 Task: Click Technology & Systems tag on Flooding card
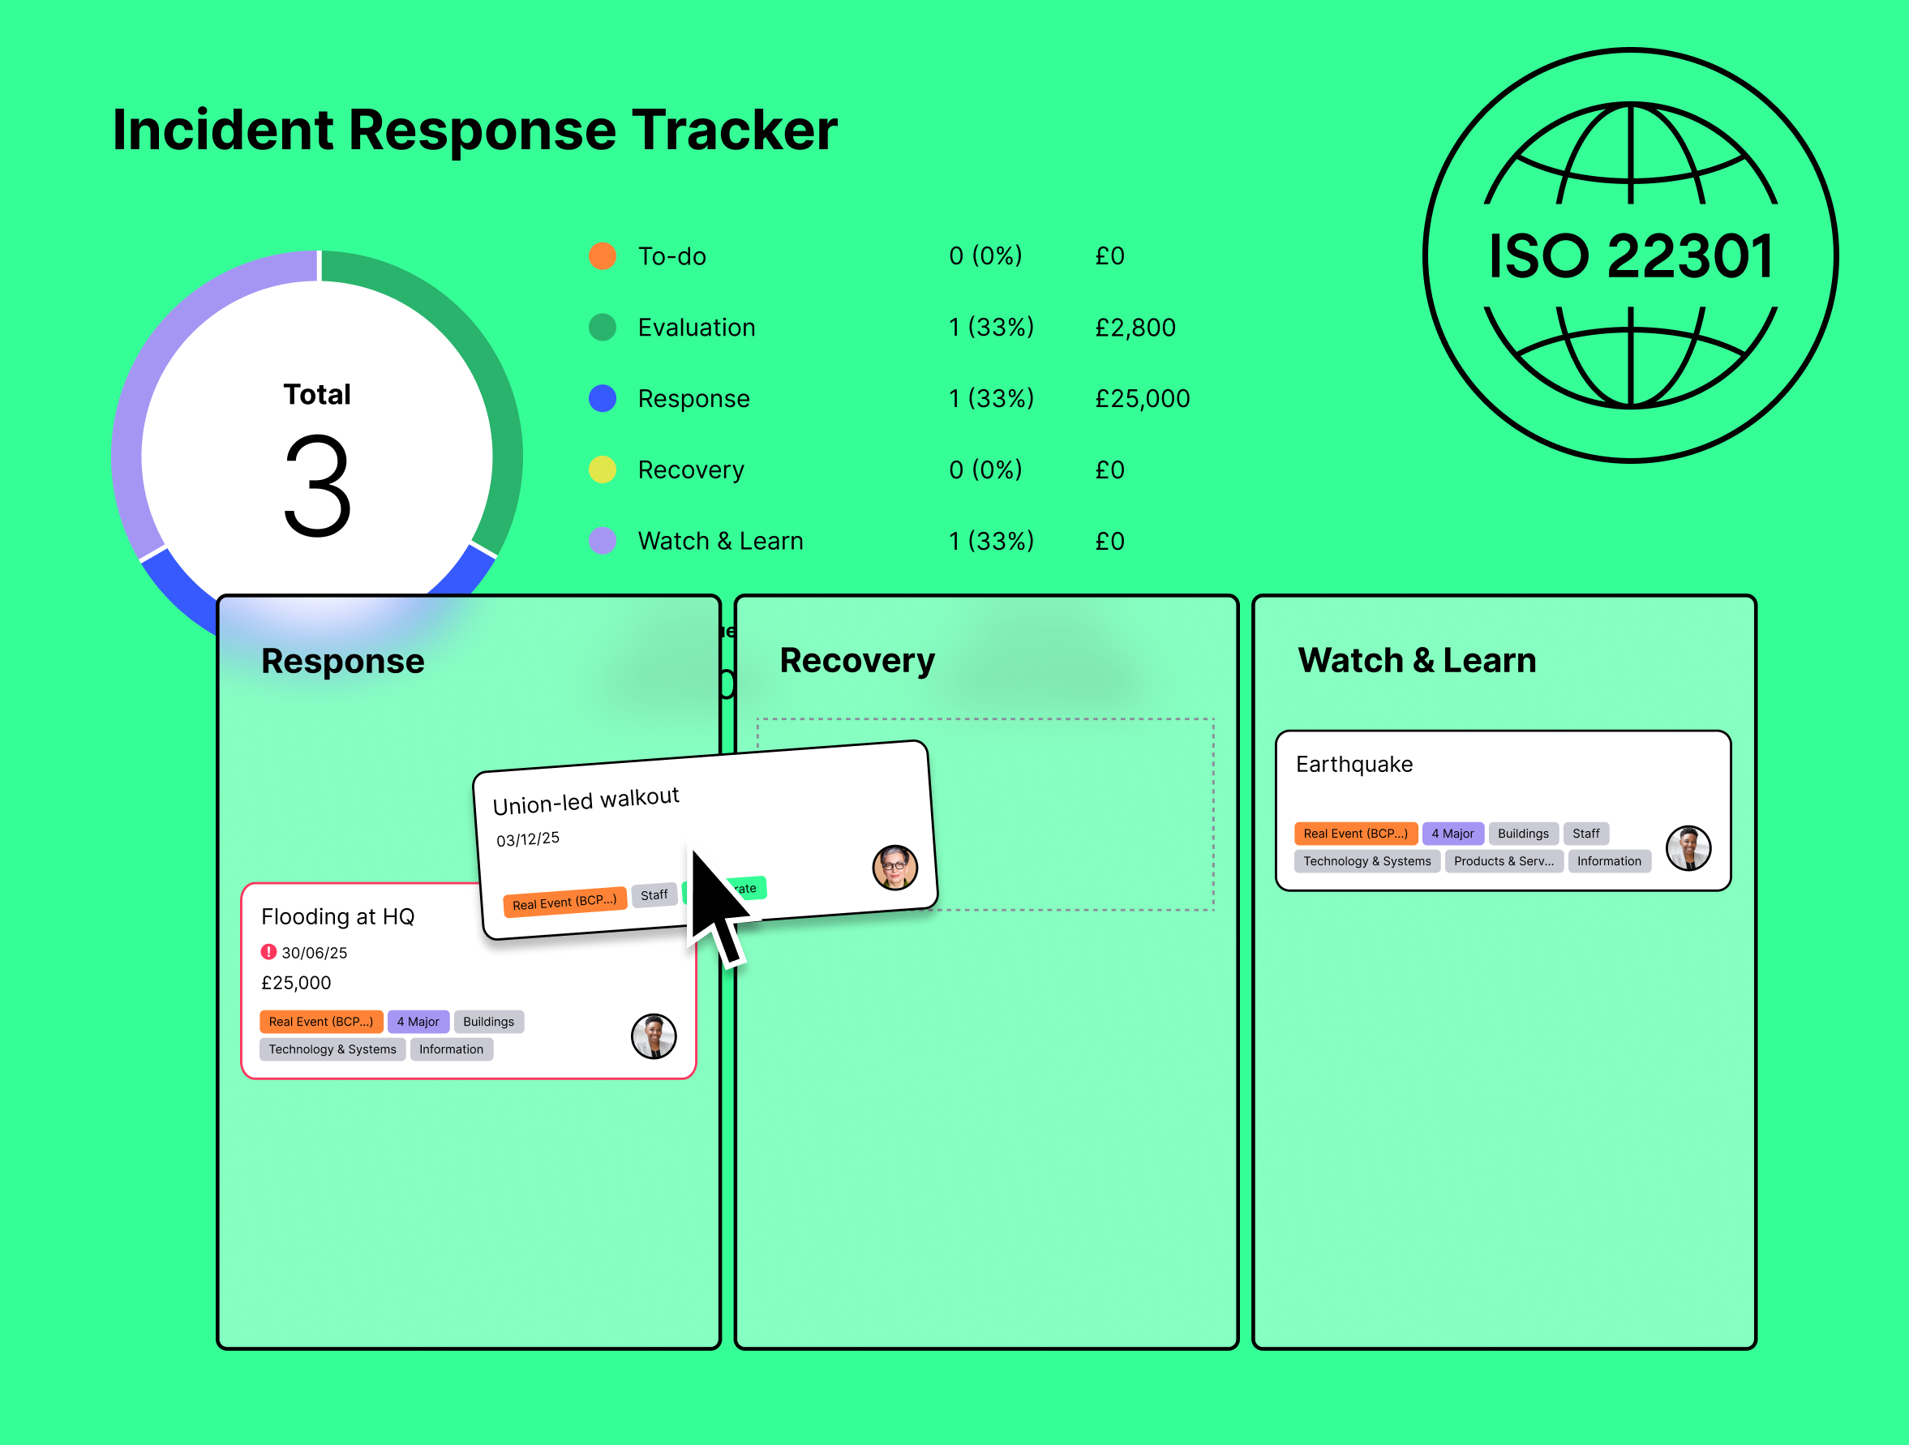(x=332, y=1049)
